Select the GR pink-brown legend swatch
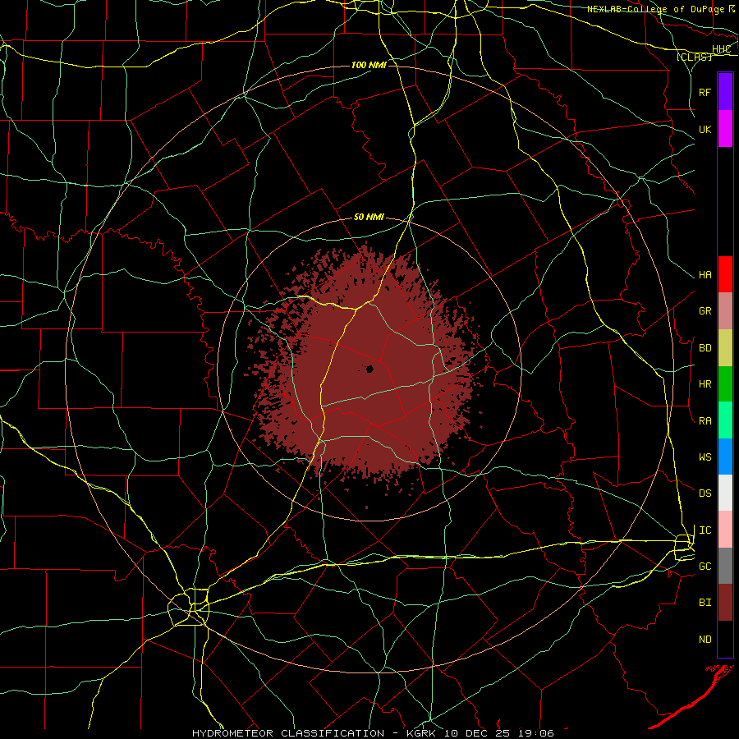This screenshot has height=739, width=739. coord(725,311)
